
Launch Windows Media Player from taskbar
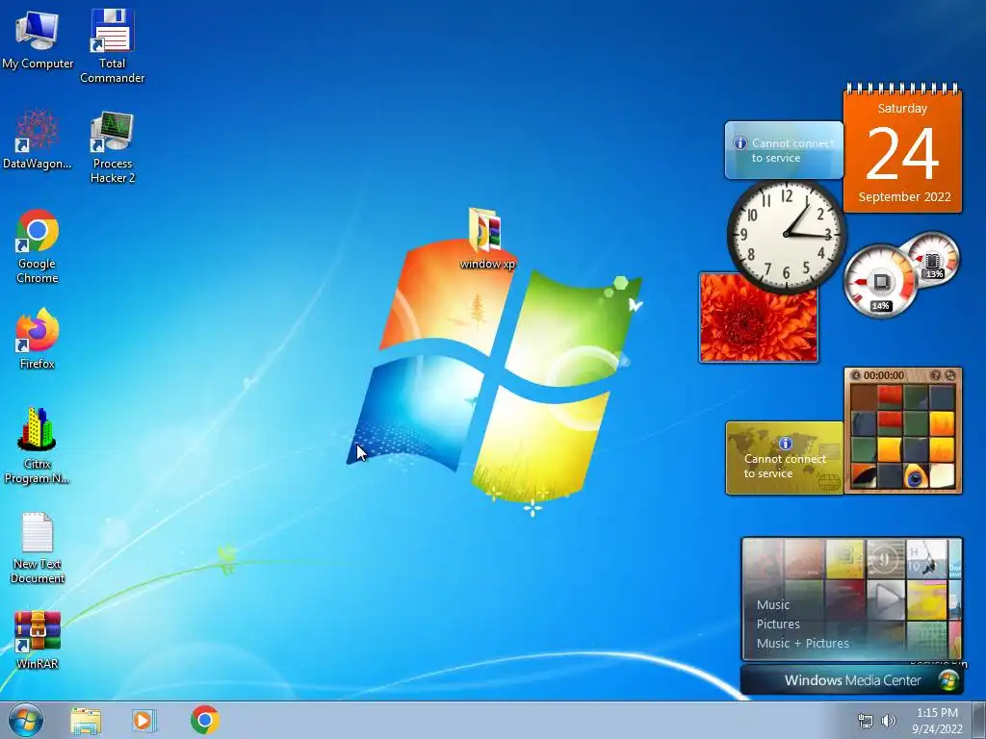click(x=144, y=721)
